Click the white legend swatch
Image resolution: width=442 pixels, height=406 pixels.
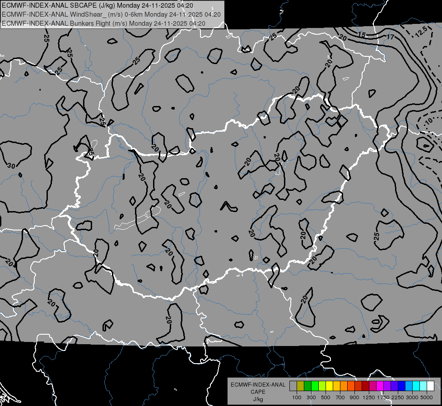click(430, 386)
